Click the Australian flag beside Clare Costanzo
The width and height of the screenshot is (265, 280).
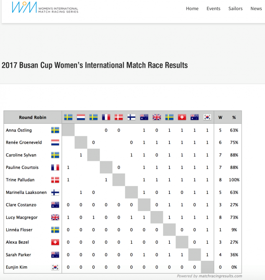55,205
